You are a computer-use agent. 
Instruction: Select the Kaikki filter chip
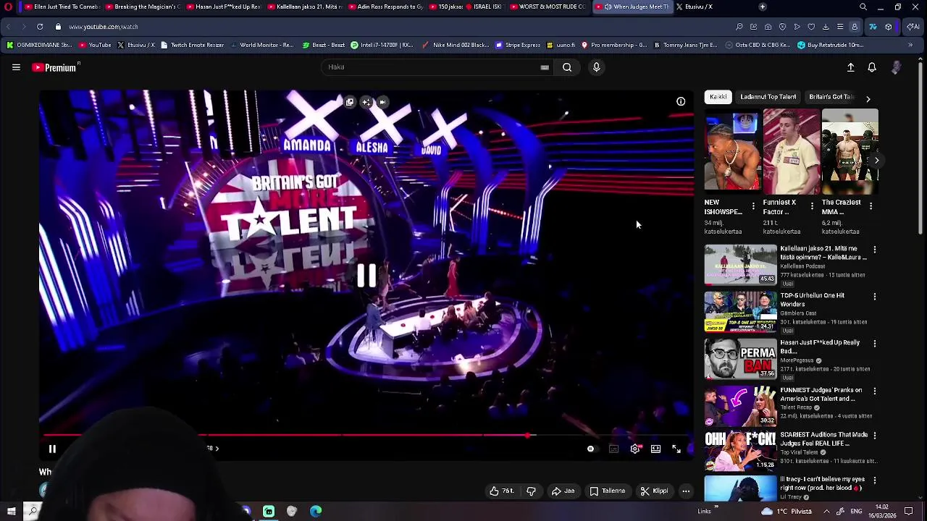(x=718, y=97)
